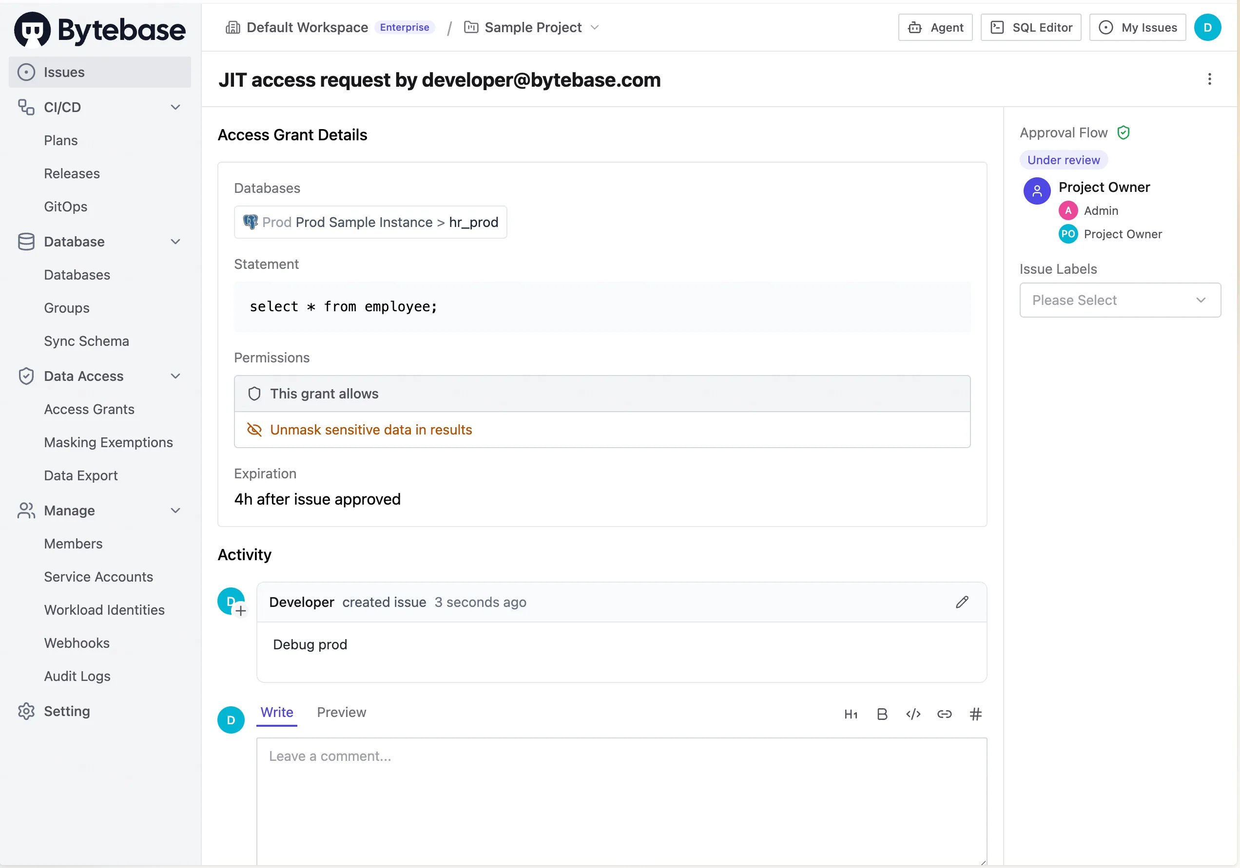
Task: Click the green approval shield icon
Action: coord(1124,133)
